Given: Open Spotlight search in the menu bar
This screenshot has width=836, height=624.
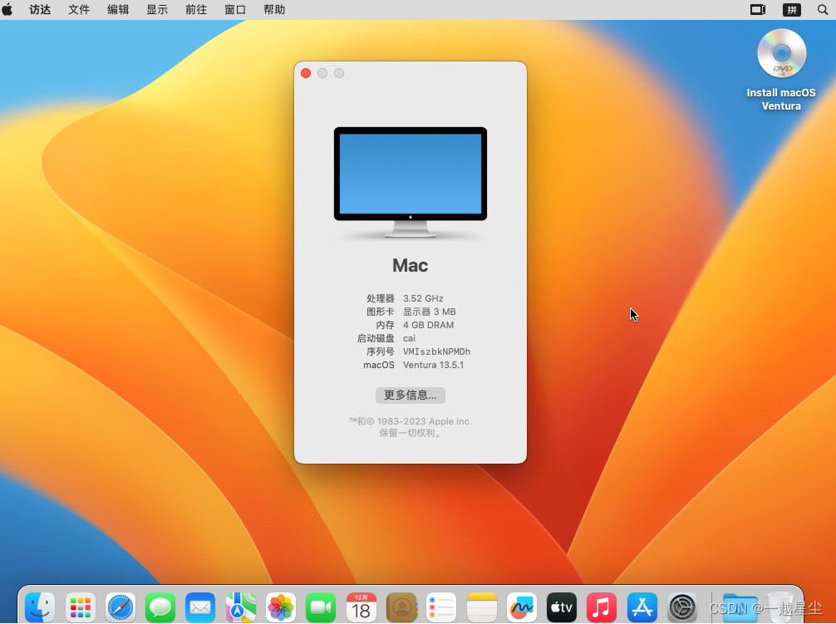Looking at the screenshot, I should [x=822, y=9].
